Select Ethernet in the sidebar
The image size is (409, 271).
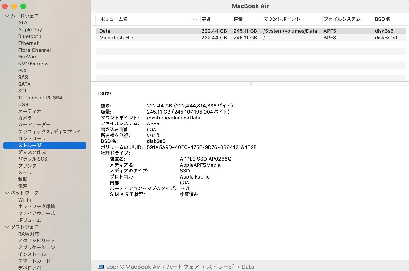(x=28, y=43)
